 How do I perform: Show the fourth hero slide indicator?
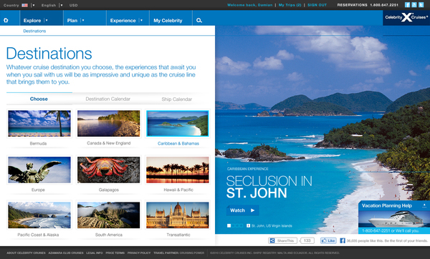242,225
